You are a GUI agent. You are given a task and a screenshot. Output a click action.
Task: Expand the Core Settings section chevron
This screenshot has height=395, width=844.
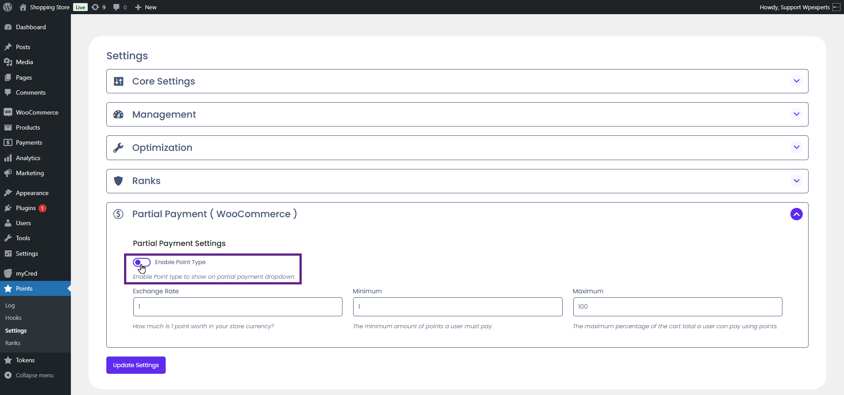(x=796, y=81)
